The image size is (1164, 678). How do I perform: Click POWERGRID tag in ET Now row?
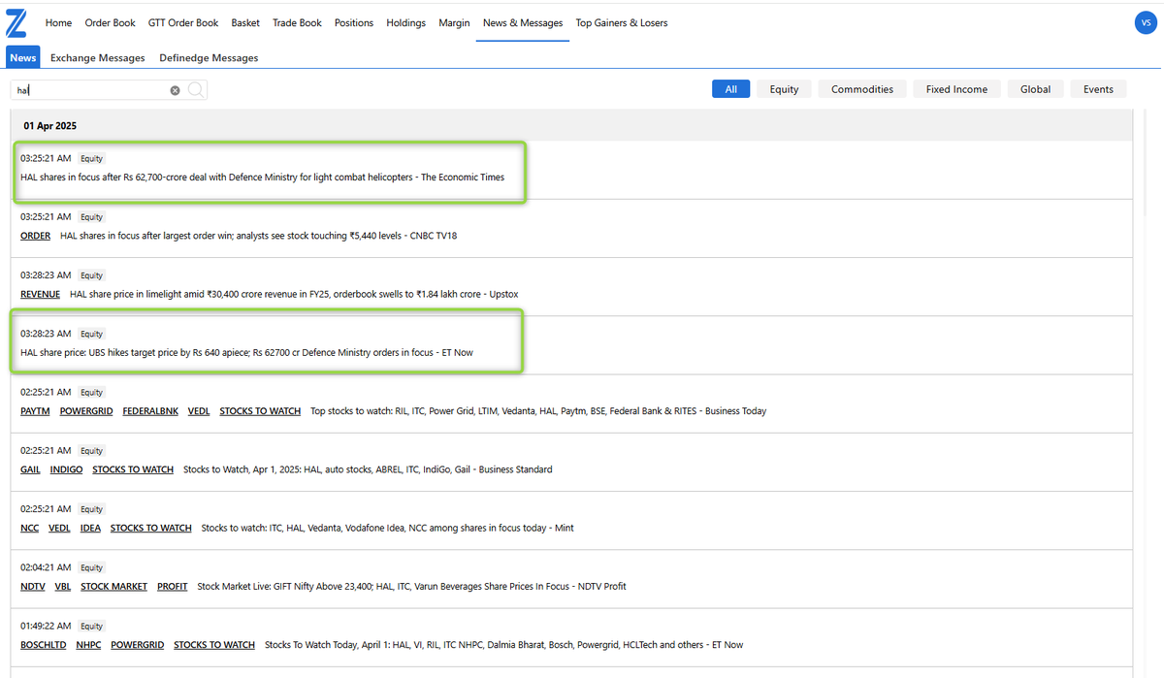137,645
